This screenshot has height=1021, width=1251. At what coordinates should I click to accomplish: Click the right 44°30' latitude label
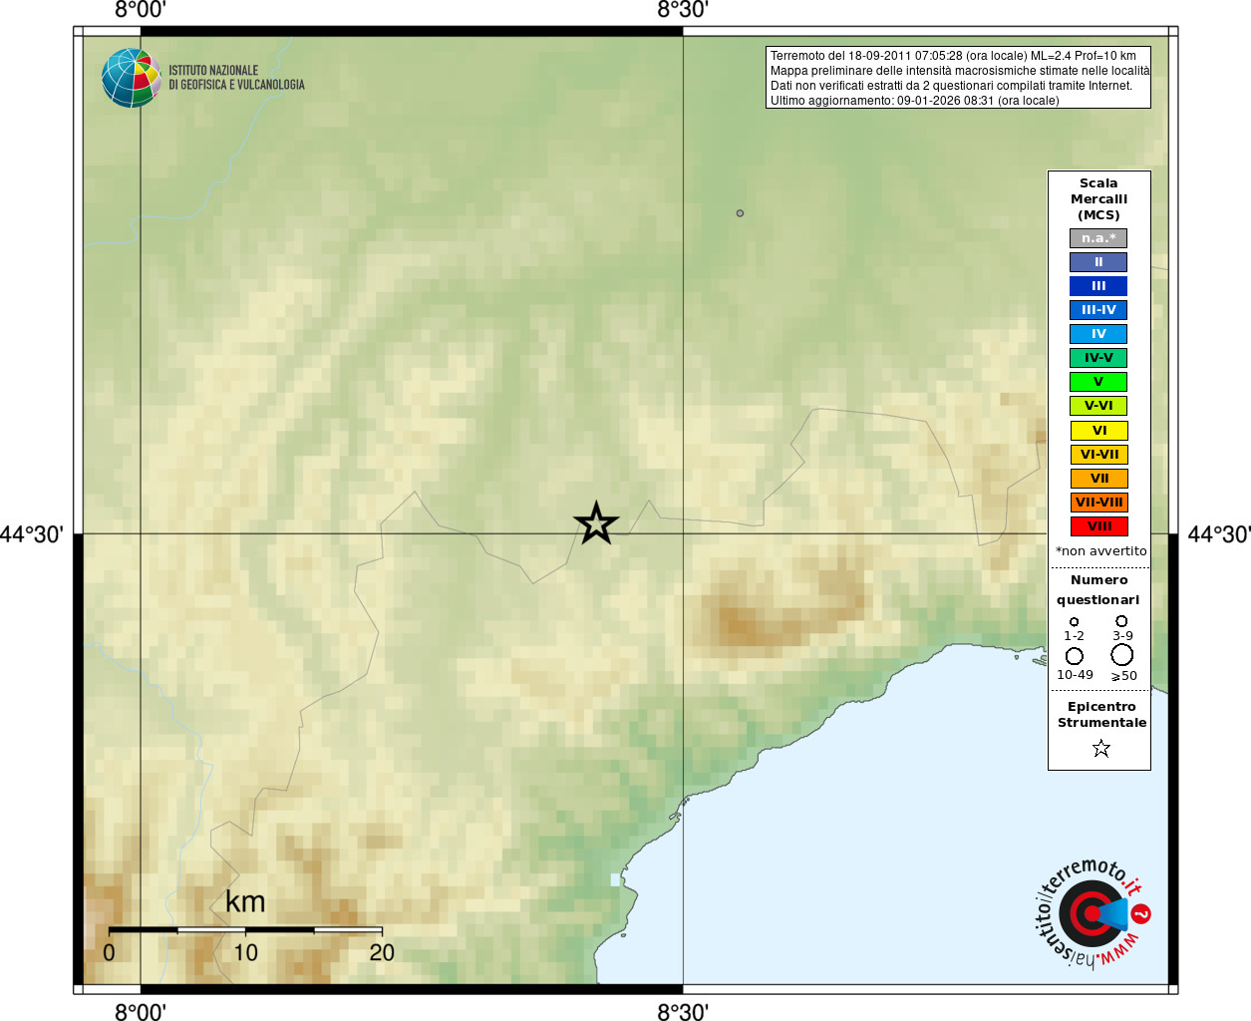pos(1218,534)
